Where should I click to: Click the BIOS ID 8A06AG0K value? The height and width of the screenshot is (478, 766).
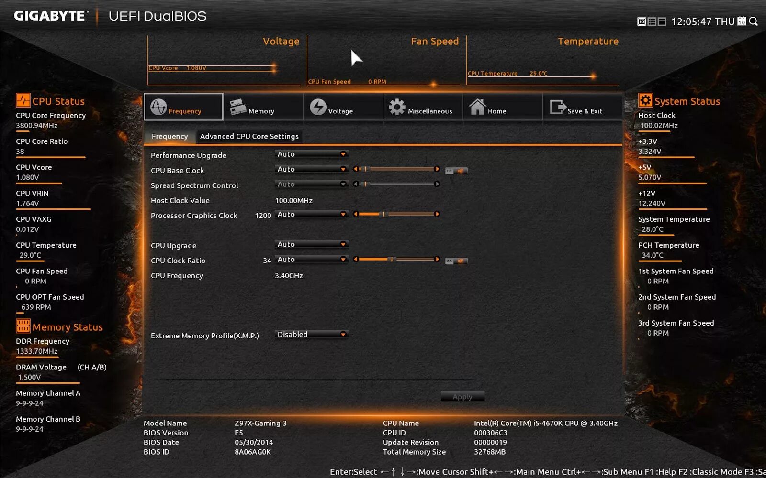click(253, 452)
